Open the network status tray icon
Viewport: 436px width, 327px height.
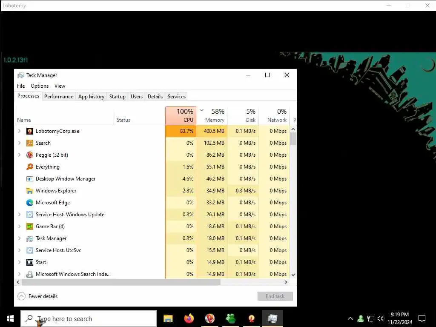coord(371,318)
